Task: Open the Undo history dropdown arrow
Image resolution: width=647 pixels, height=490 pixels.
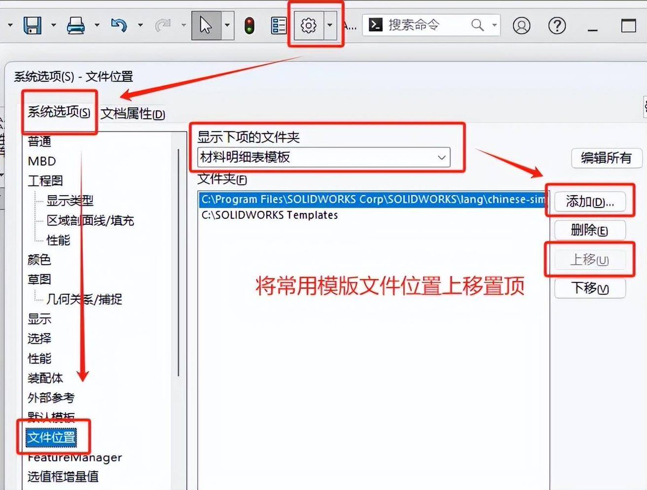Action: pos(140,25)
